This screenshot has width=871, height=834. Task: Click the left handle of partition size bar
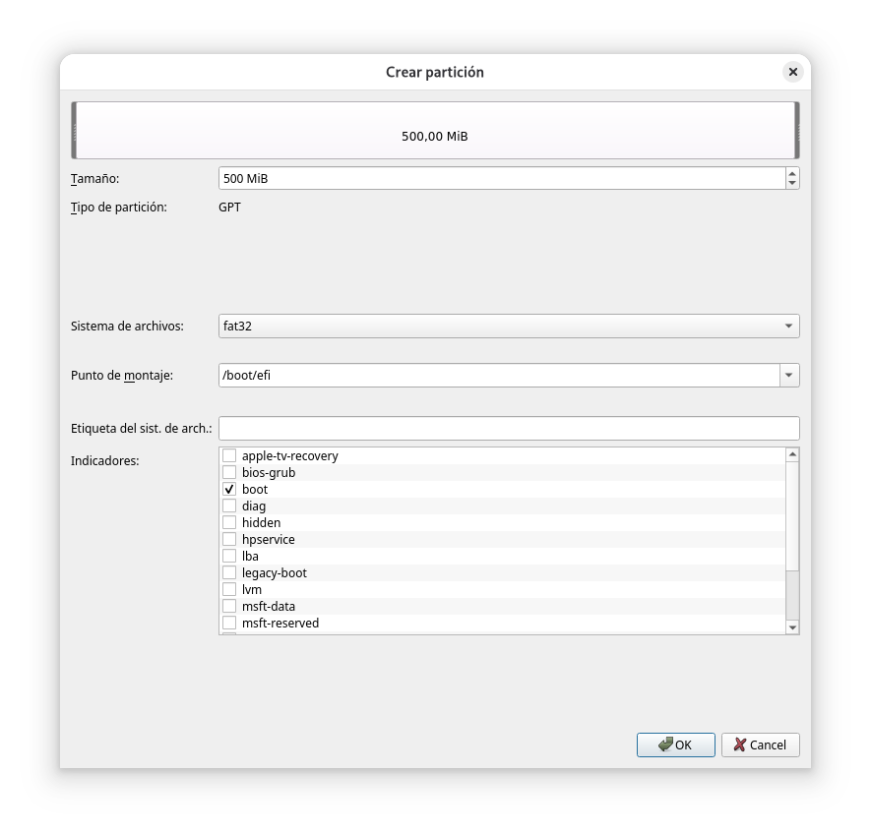click(x=74, y=131)
